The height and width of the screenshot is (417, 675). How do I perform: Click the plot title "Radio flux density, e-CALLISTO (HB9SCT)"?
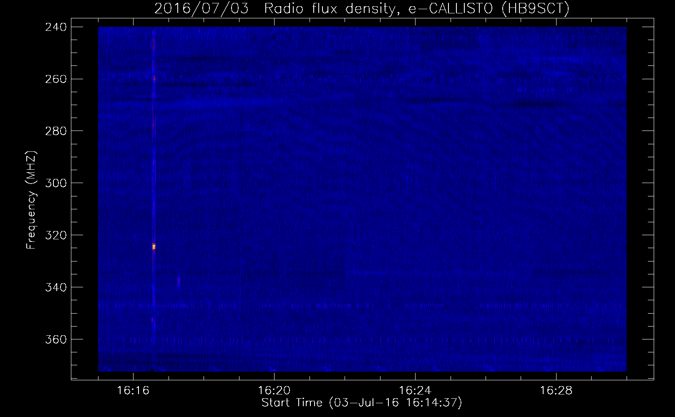[417, 9]
